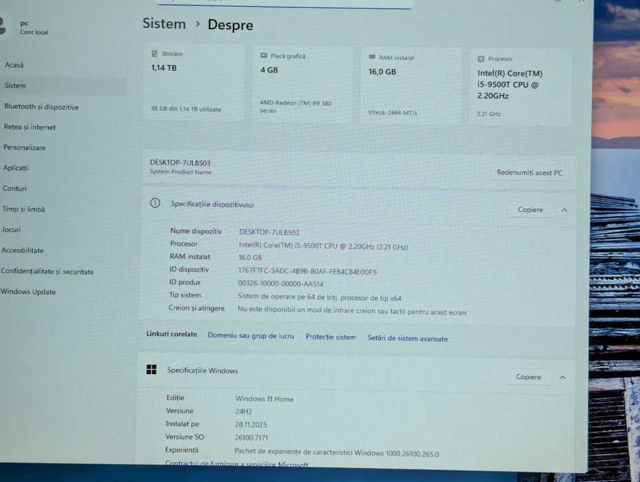Open Accesibilitate settings
Screen dimensions: 640x482
tap(23, 251)
